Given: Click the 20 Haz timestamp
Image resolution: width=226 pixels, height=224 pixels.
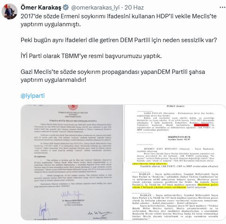Looking at the screenshot, I should click(x=134, y=8).
